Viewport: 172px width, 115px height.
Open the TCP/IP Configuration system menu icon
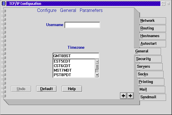click(x=3, y=4)
